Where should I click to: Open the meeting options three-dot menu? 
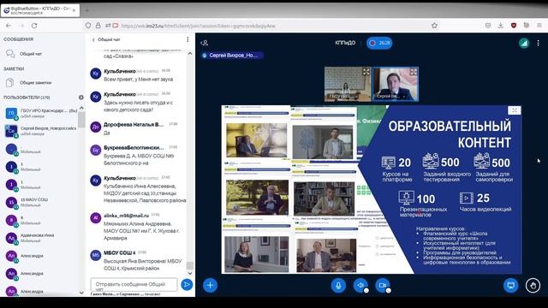click(539, 43)
